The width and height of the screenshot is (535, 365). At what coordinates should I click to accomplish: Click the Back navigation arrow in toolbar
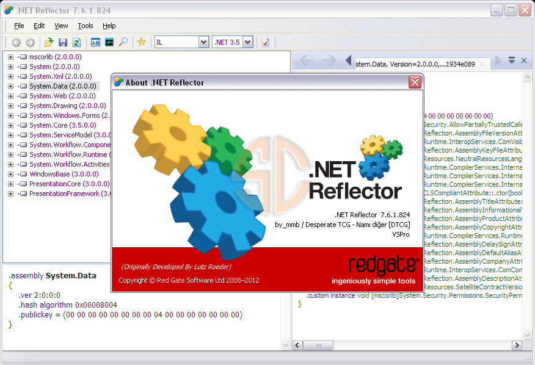pyautogui.click(x=16, y=42)
